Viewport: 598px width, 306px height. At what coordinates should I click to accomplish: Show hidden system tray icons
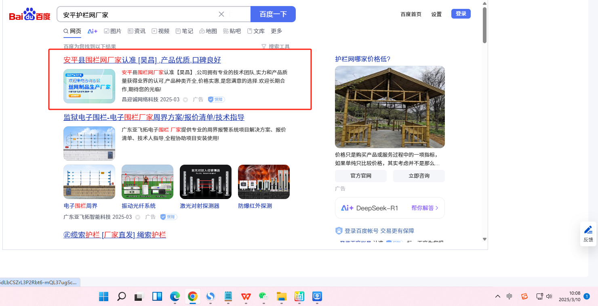pyautogui.click(x=498, y=297)
